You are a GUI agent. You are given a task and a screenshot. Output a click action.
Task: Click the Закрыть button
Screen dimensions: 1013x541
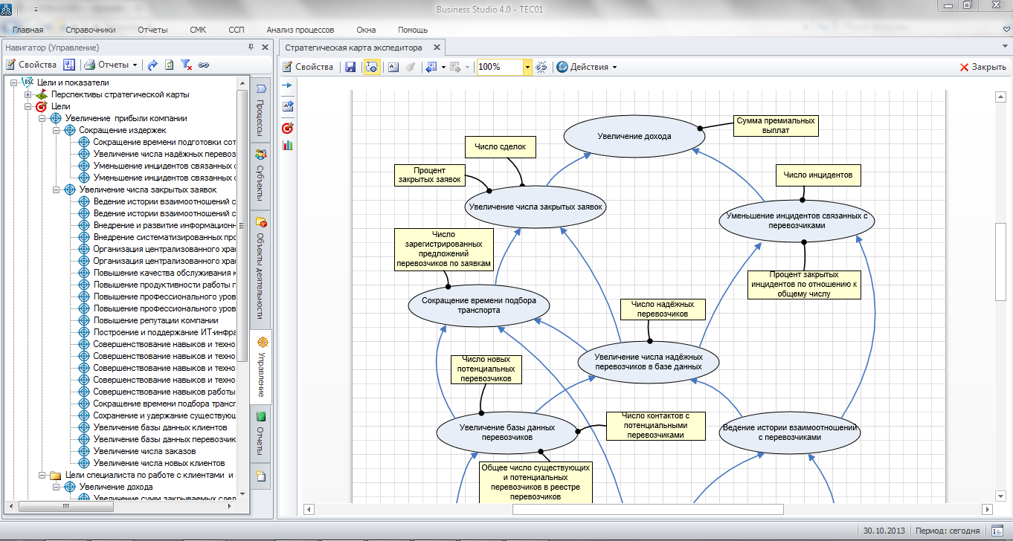tap(983, 67)
